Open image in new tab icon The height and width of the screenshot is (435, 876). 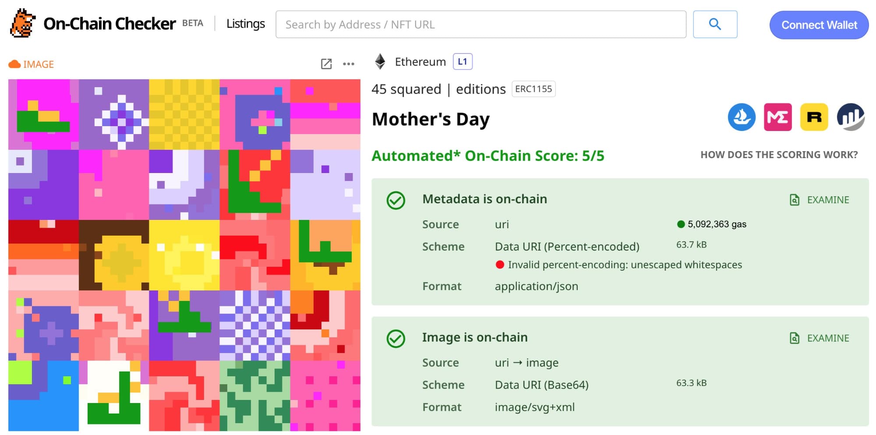(326, 64)
